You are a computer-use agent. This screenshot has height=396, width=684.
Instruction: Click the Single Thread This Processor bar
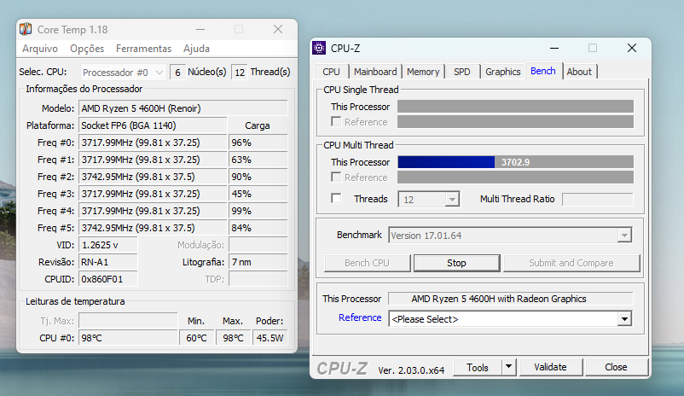pyautogui.click(x=515, y=107)
